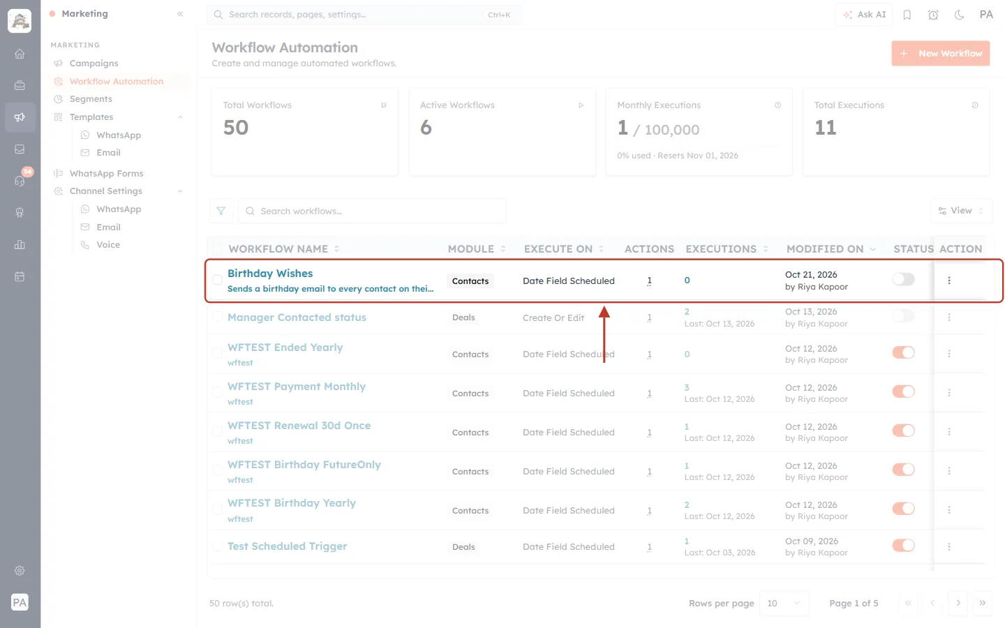1005x628 pixels.
Task: Open the bar chart reports icon
Action: (20, 244)
